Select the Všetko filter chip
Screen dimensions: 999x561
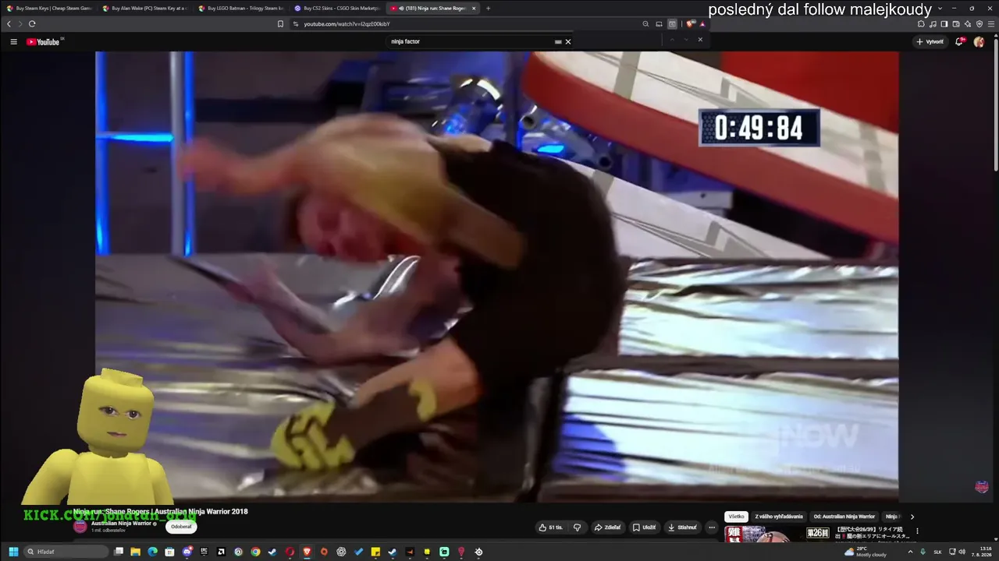click(736, 517)
